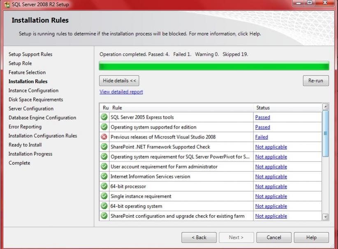Click rule text 'Internet Information Services version'
The height and width of the screenshot is (249, 338).
(150, 177)
